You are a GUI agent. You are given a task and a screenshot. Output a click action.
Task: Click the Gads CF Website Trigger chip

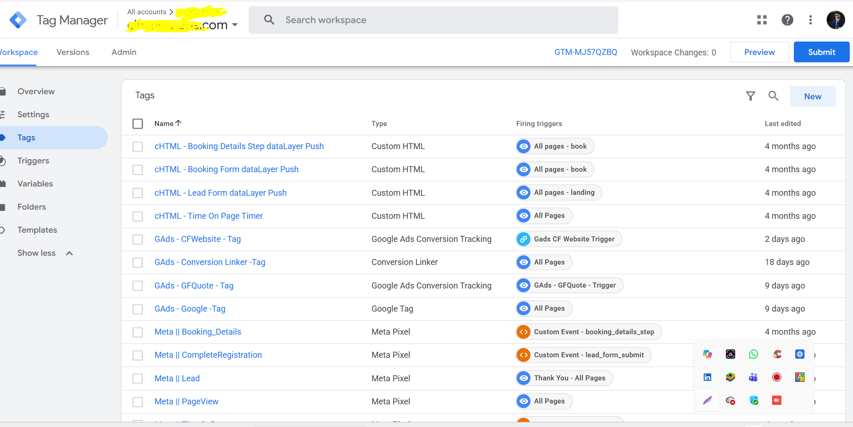(569, 239)
